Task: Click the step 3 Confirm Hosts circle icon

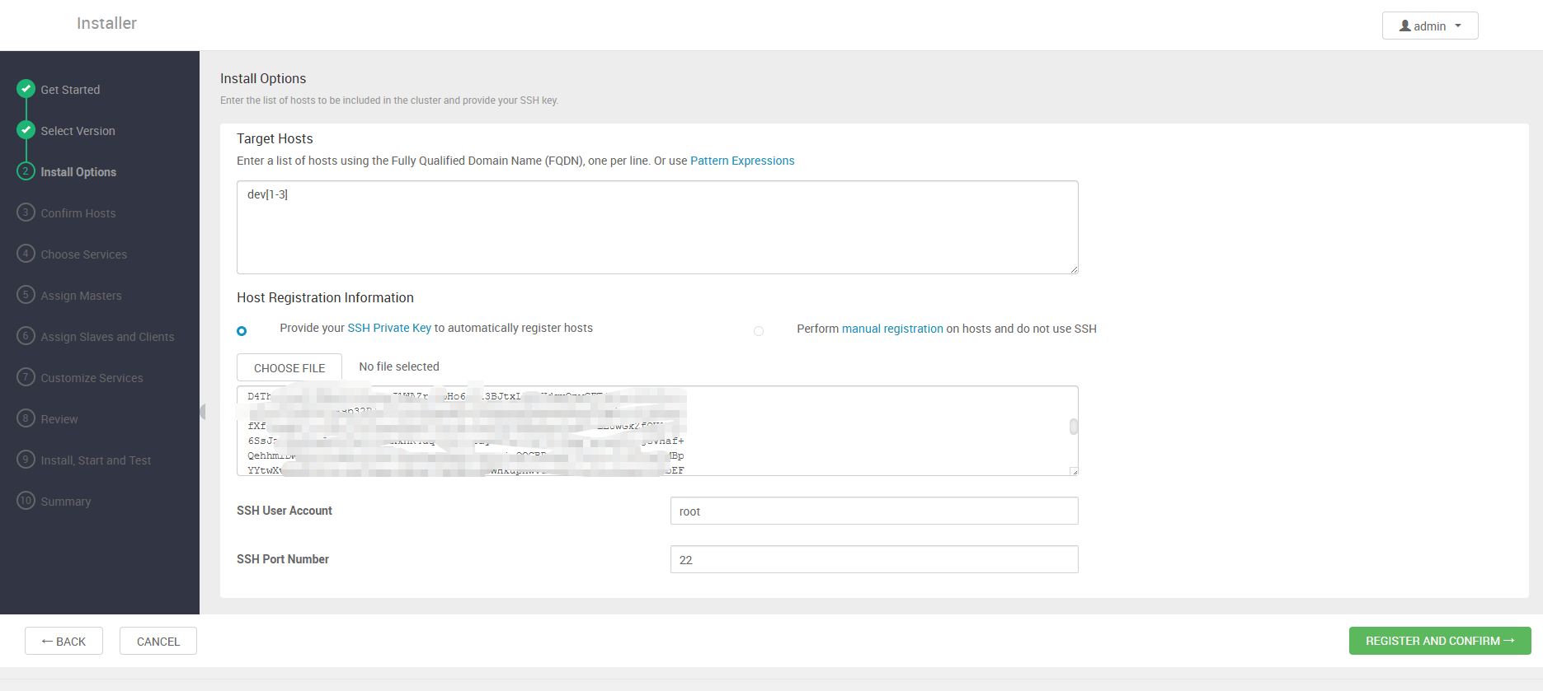Action: pos(26,212)
